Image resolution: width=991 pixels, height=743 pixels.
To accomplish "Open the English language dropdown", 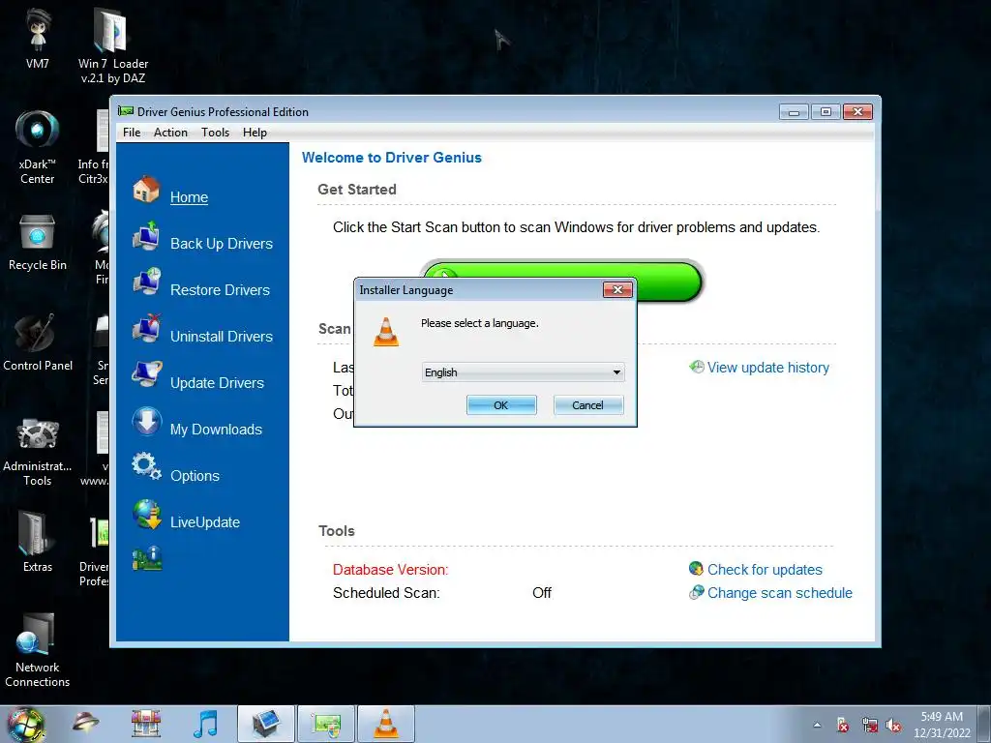I will pyautogui.click(x=523, y=372).
